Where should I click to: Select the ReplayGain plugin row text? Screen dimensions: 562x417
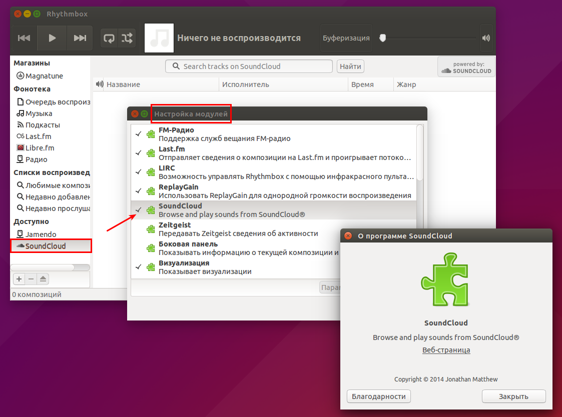(285, 191)
